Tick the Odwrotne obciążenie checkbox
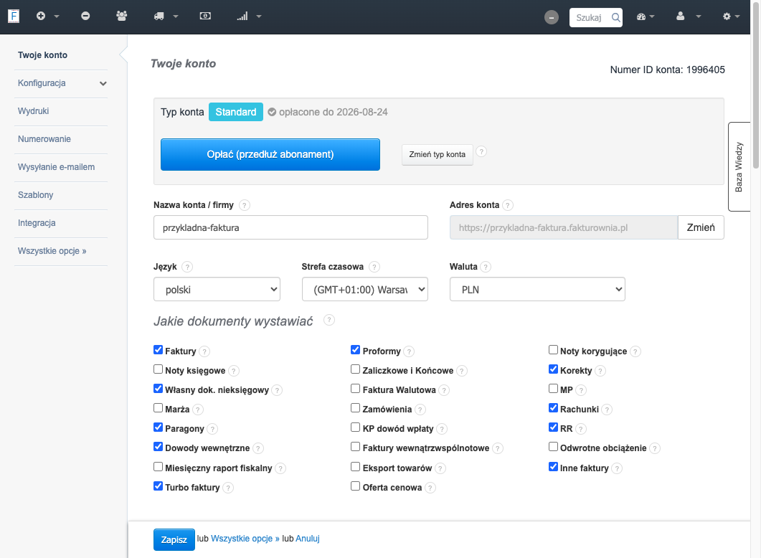 tap(553, 446)
